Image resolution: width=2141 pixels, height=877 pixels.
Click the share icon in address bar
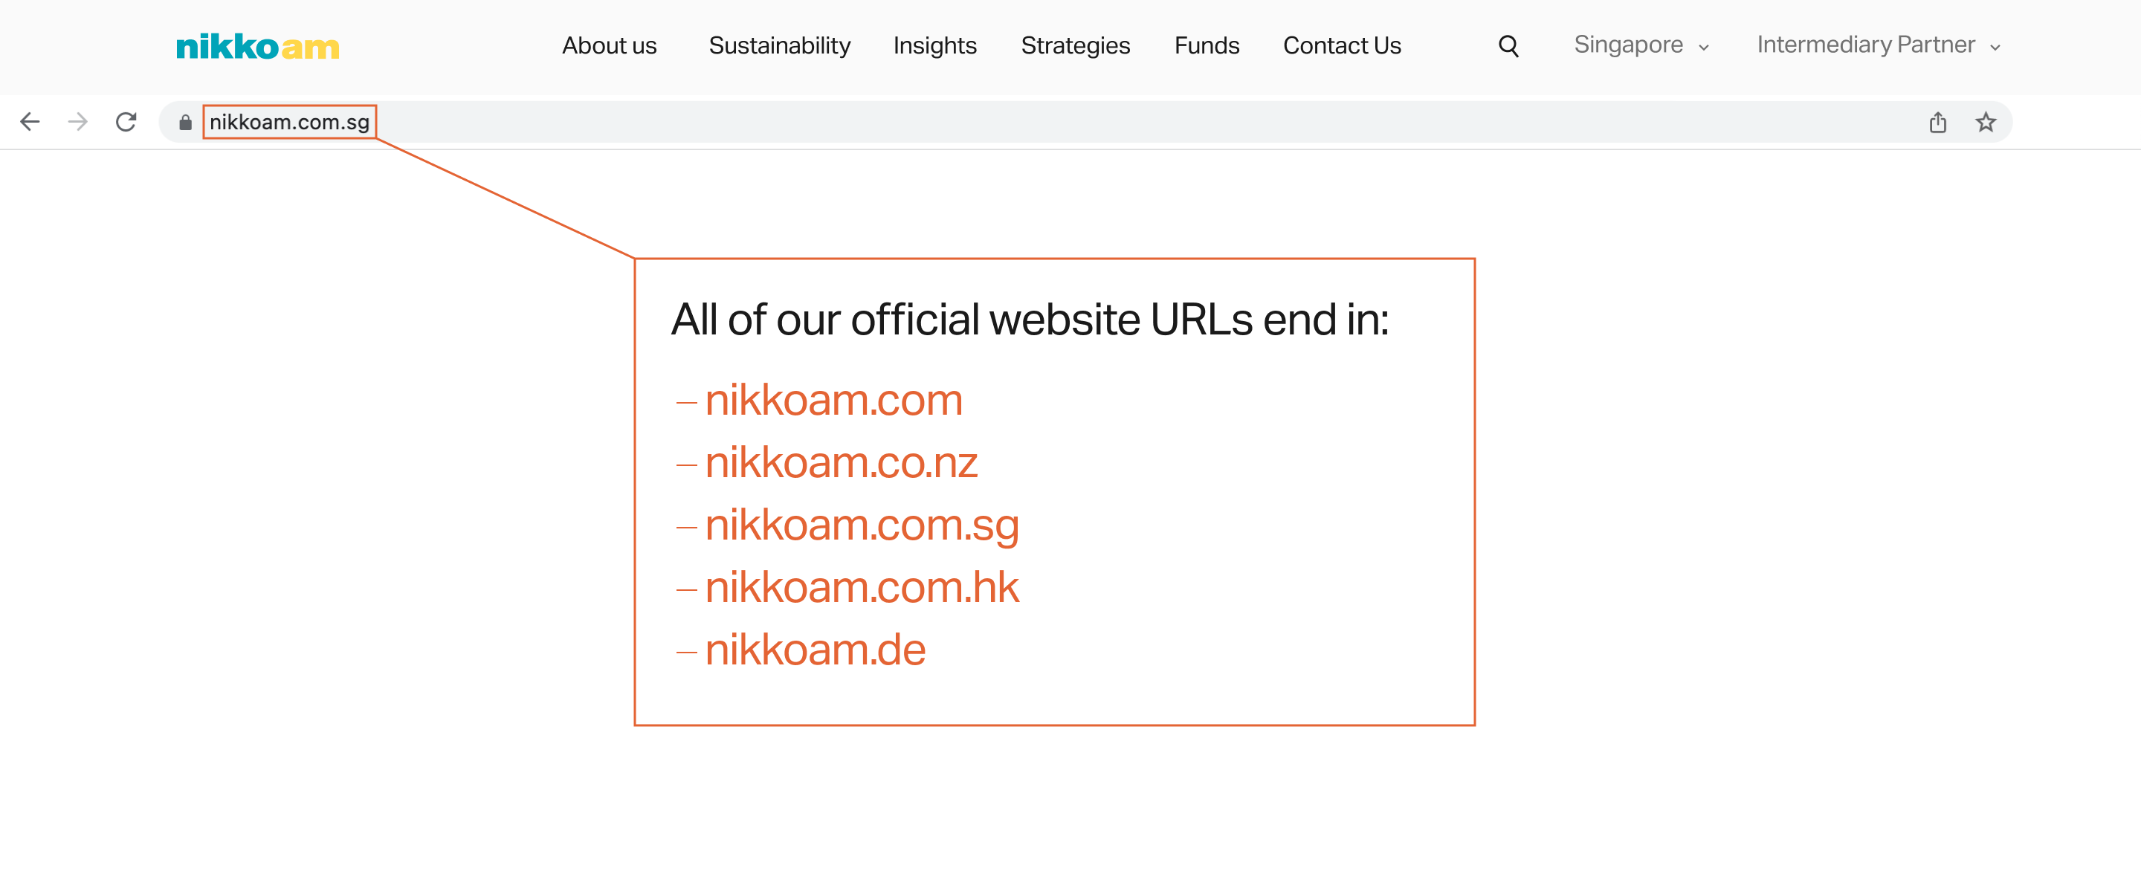(x=1937, y=122)
